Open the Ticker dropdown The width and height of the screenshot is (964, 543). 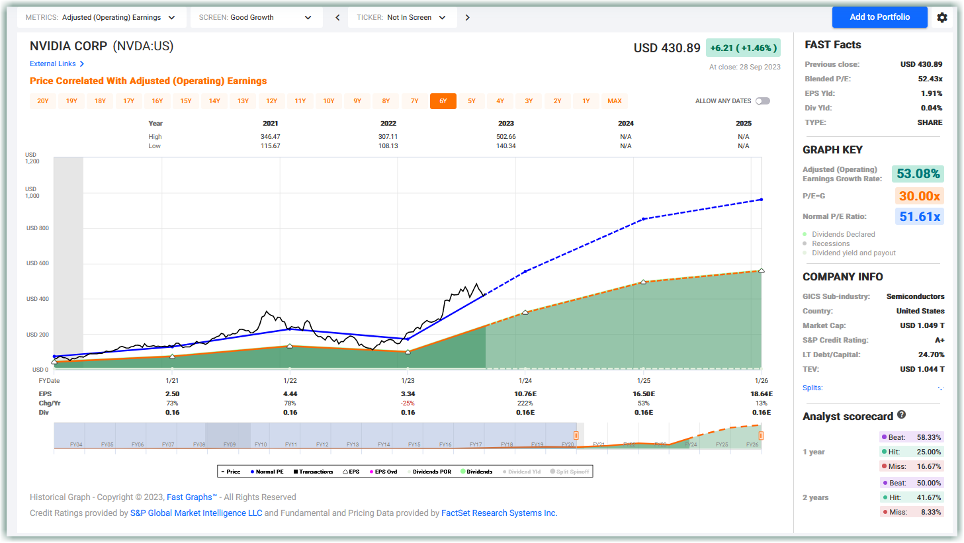pyautogui.click(x=402, y=18)
